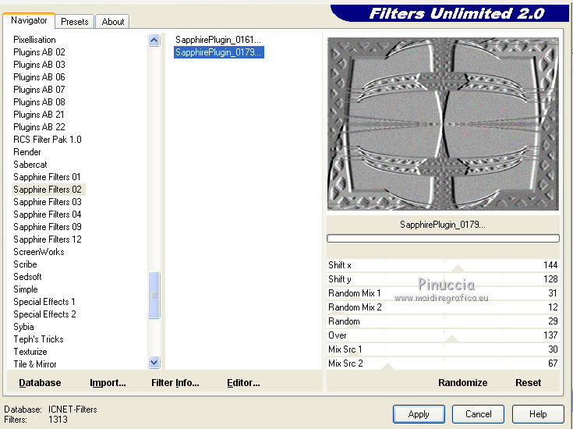Click the Random Mix 2 slider

tap(443, 307)
